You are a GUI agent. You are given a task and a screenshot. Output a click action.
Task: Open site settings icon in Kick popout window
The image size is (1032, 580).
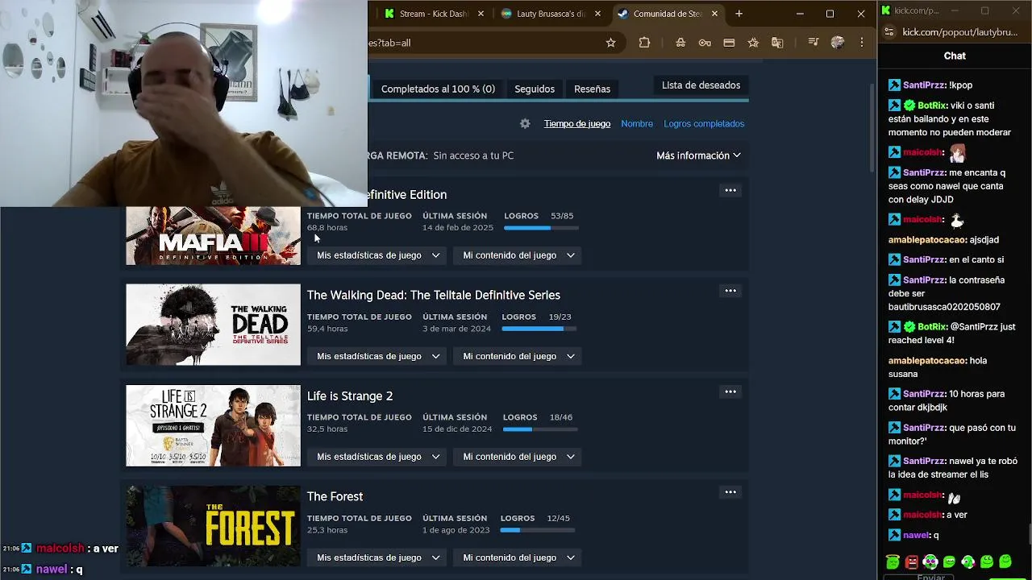click(x=889, y=32)
